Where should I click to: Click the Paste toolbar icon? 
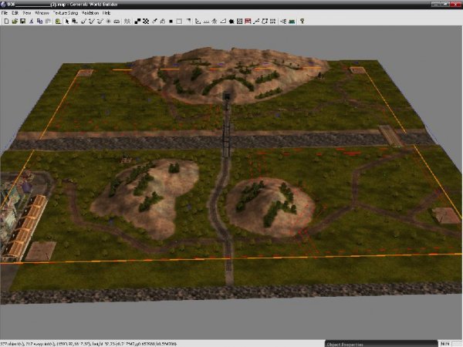point(48,21)
